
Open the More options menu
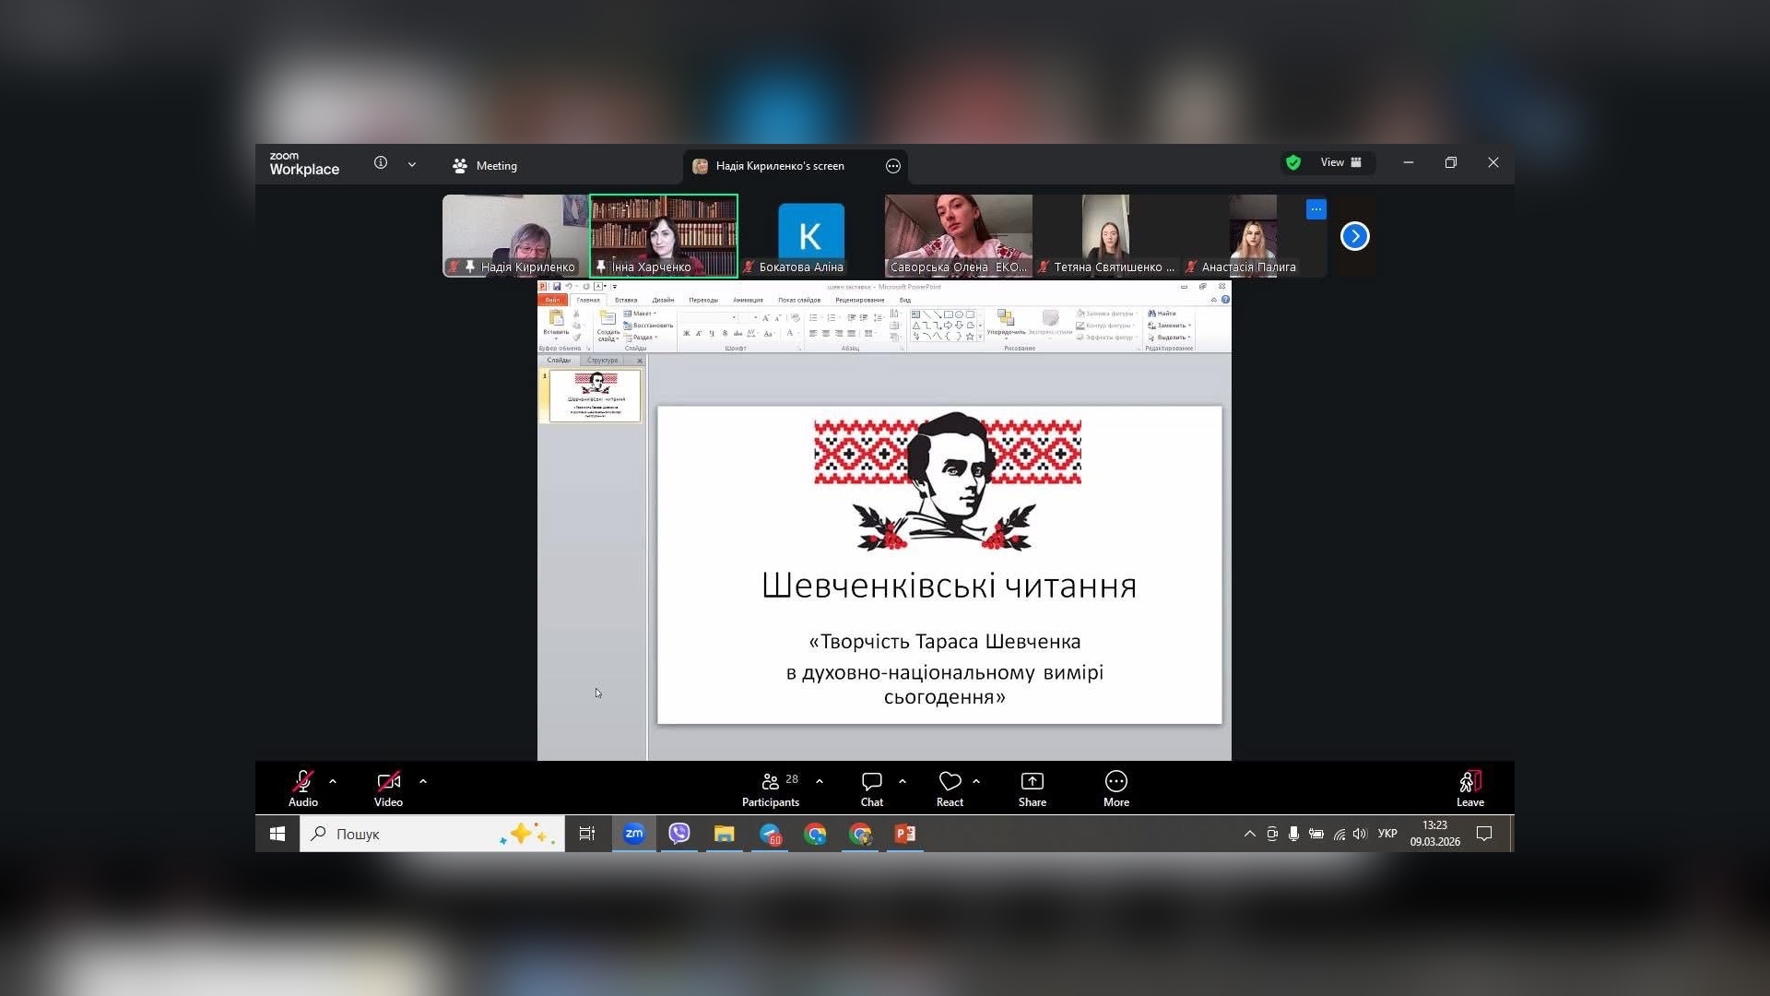(1115, 788)
